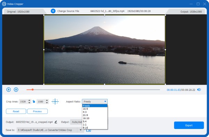Collapse the Aspect Ratio dropdown
The width and height of the screenshot is (209, 137).
pos(105,101)
